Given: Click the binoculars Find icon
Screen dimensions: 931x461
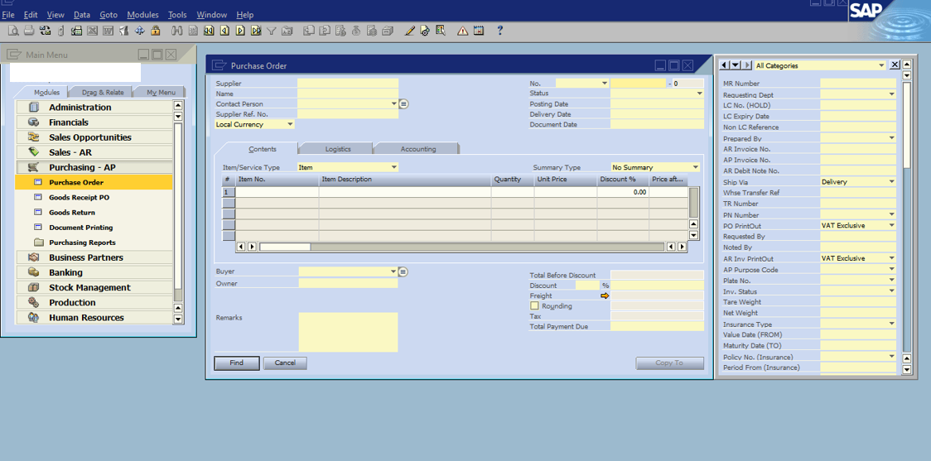Looking at the screenshot, I should (177, 31).
